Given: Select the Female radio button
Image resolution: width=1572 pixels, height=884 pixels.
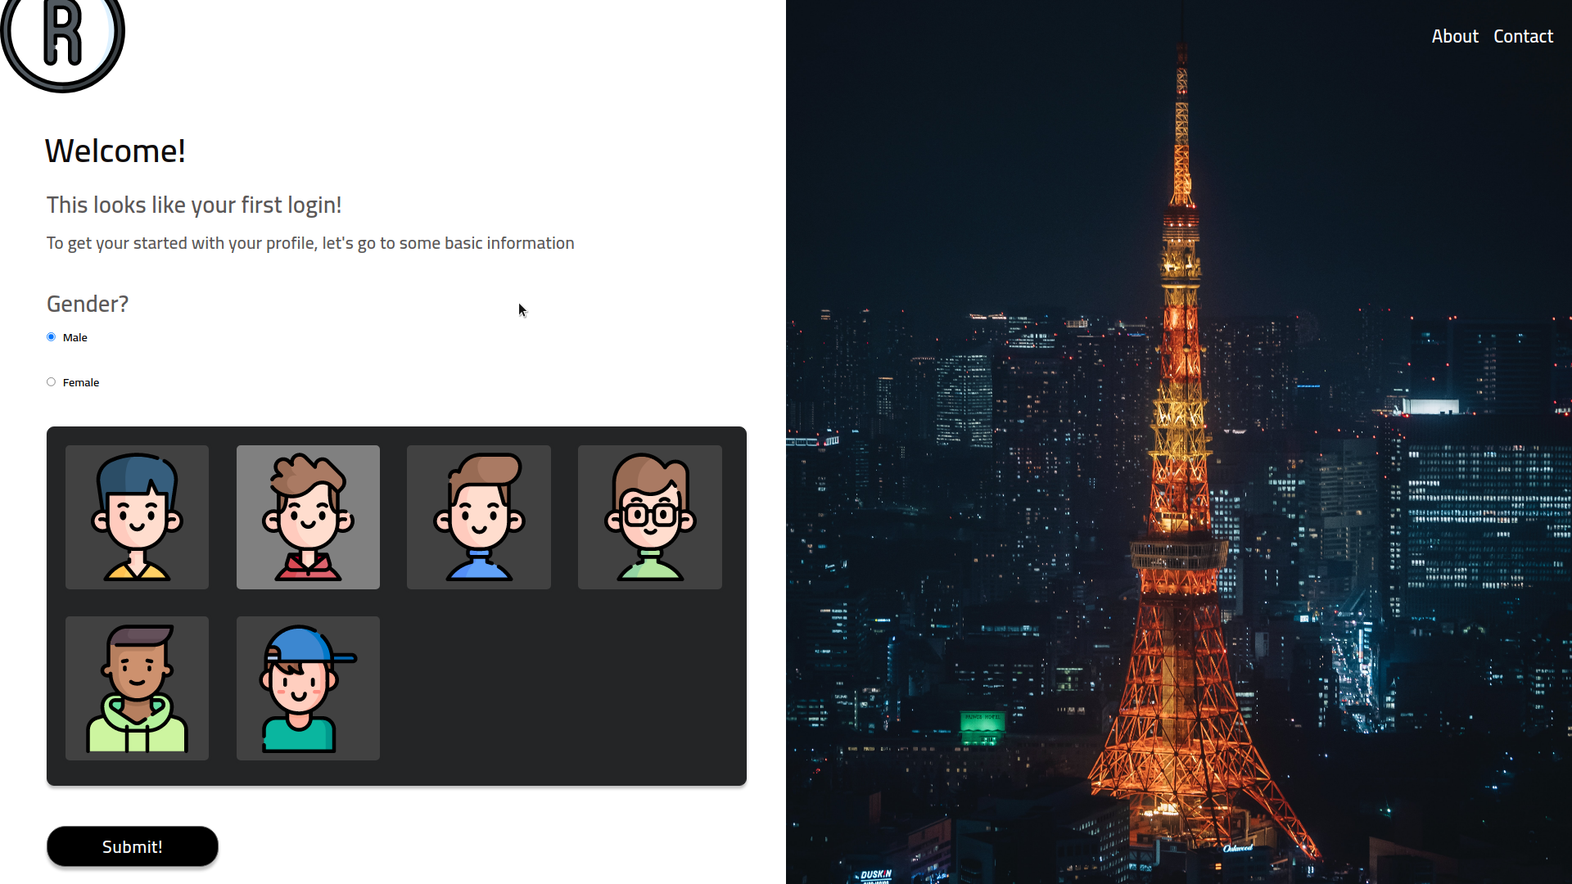Looking at the screenshot, I should click(x=51, y=382).
